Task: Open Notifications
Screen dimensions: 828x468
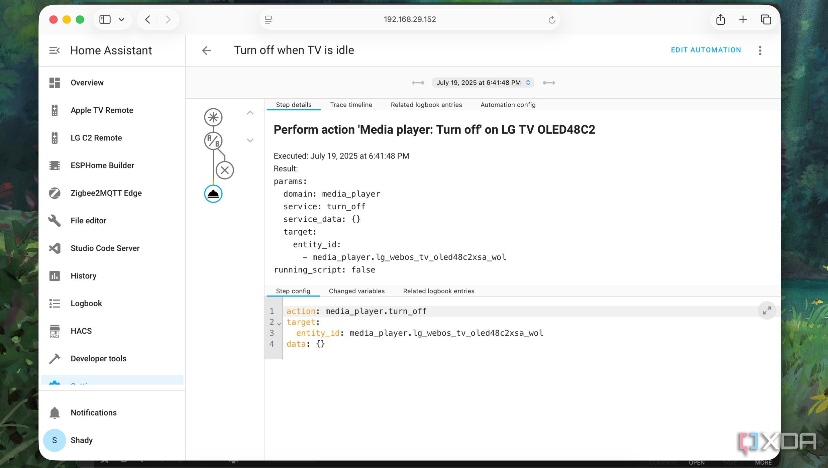Action: pos(112,413)
